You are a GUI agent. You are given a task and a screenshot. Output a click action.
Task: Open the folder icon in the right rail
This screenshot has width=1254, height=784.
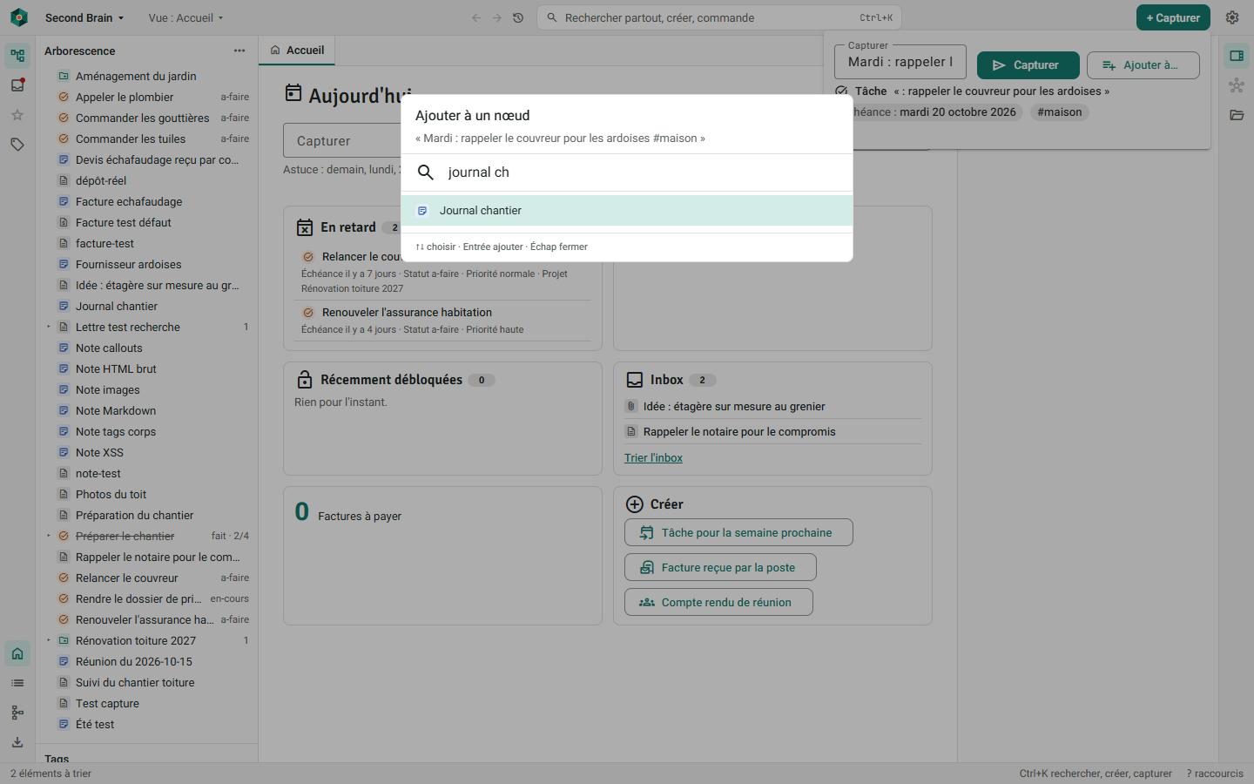(1237, 115)
